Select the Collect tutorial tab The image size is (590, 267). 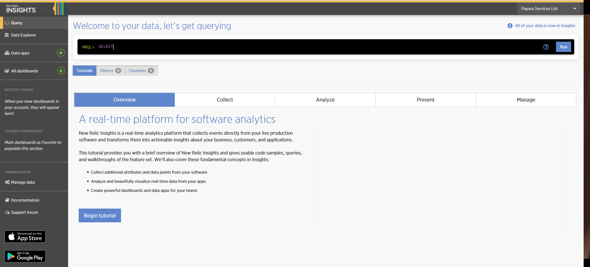click(x=225, y=100)
